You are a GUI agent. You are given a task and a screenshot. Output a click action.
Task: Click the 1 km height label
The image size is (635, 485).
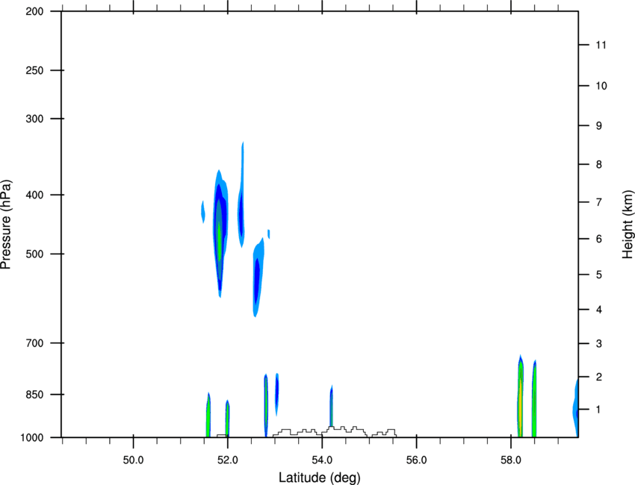tap(599, 410)
